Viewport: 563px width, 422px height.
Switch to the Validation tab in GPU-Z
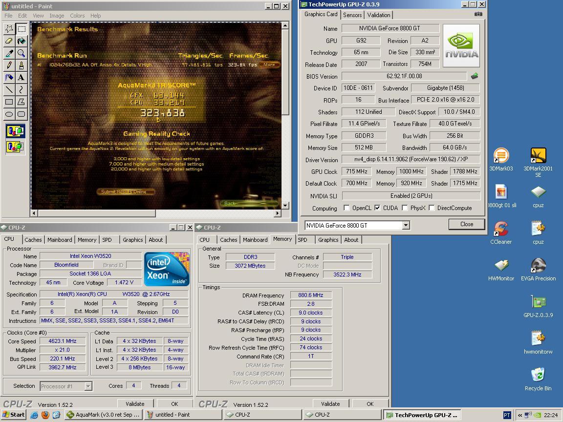378,15
